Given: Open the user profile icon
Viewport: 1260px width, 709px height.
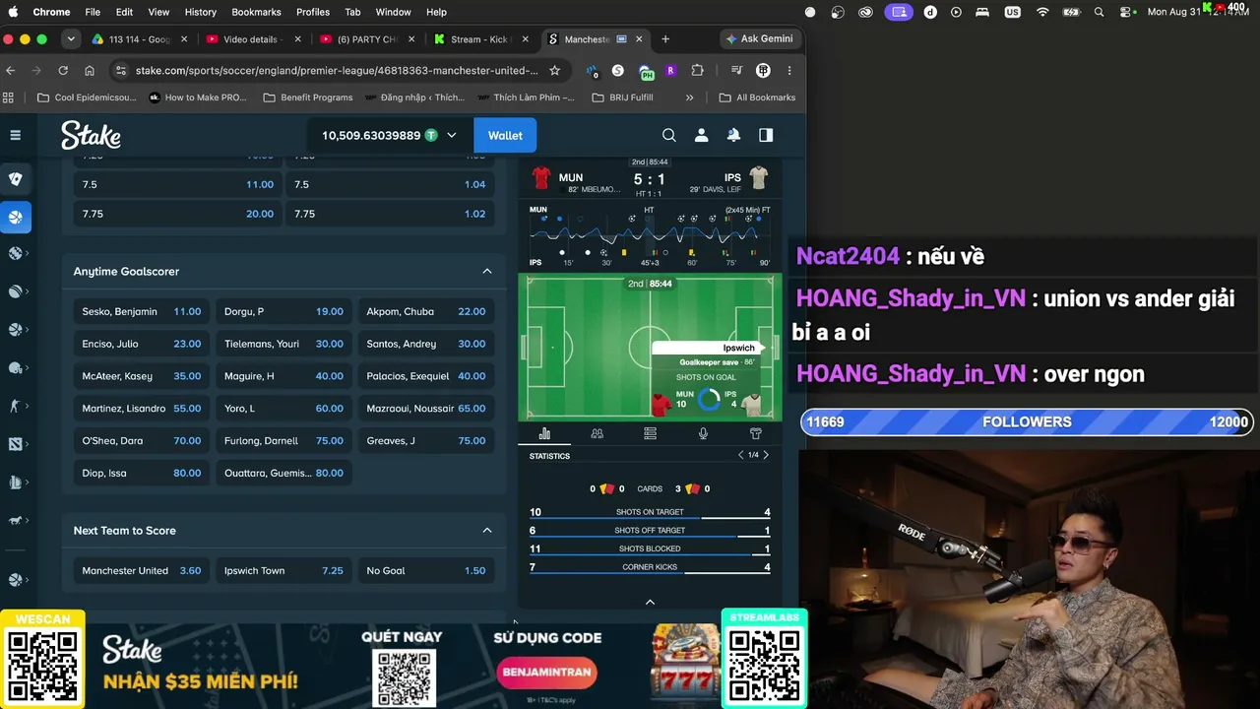Looking at the screenshot, I should (x=702, y=135).
